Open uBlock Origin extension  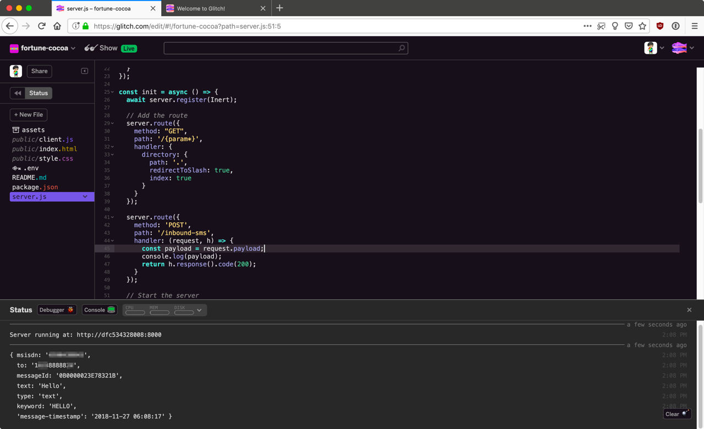660,26
